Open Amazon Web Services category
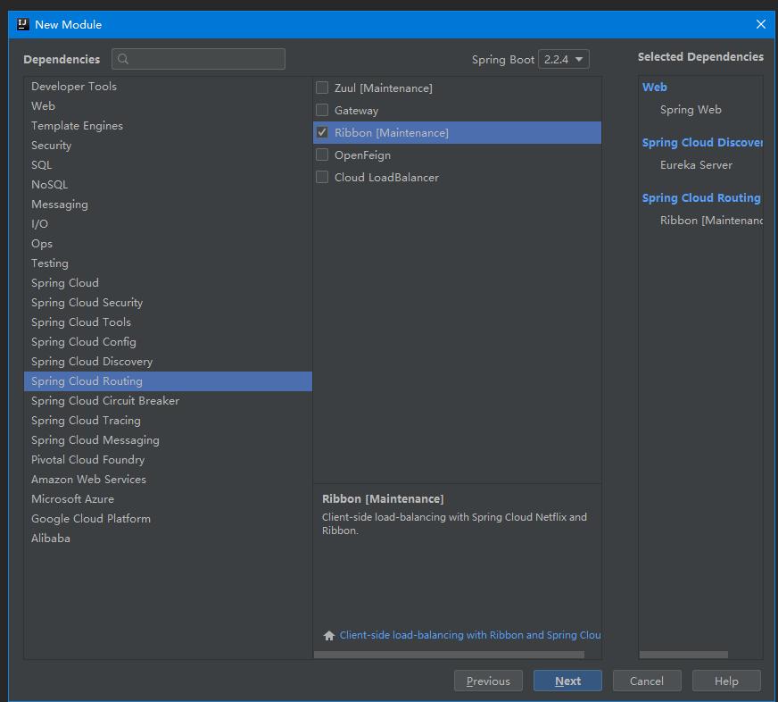The width and height of the screenshot is (778, 702). (169, 480)
